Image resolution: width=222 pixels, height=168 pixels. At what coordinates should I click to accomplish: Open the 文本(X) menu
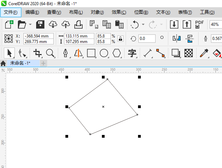point(163,12)
